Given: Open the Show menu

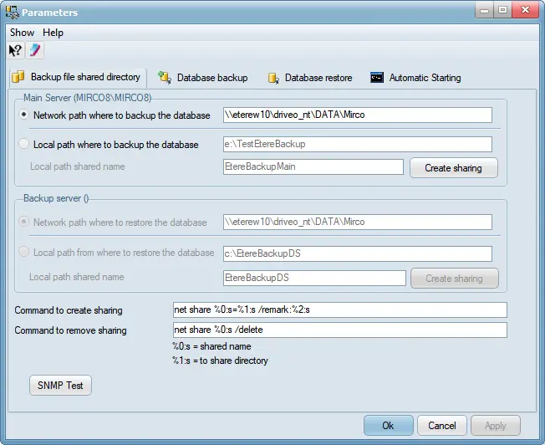Looking at the screenshot, I should 23,32.
